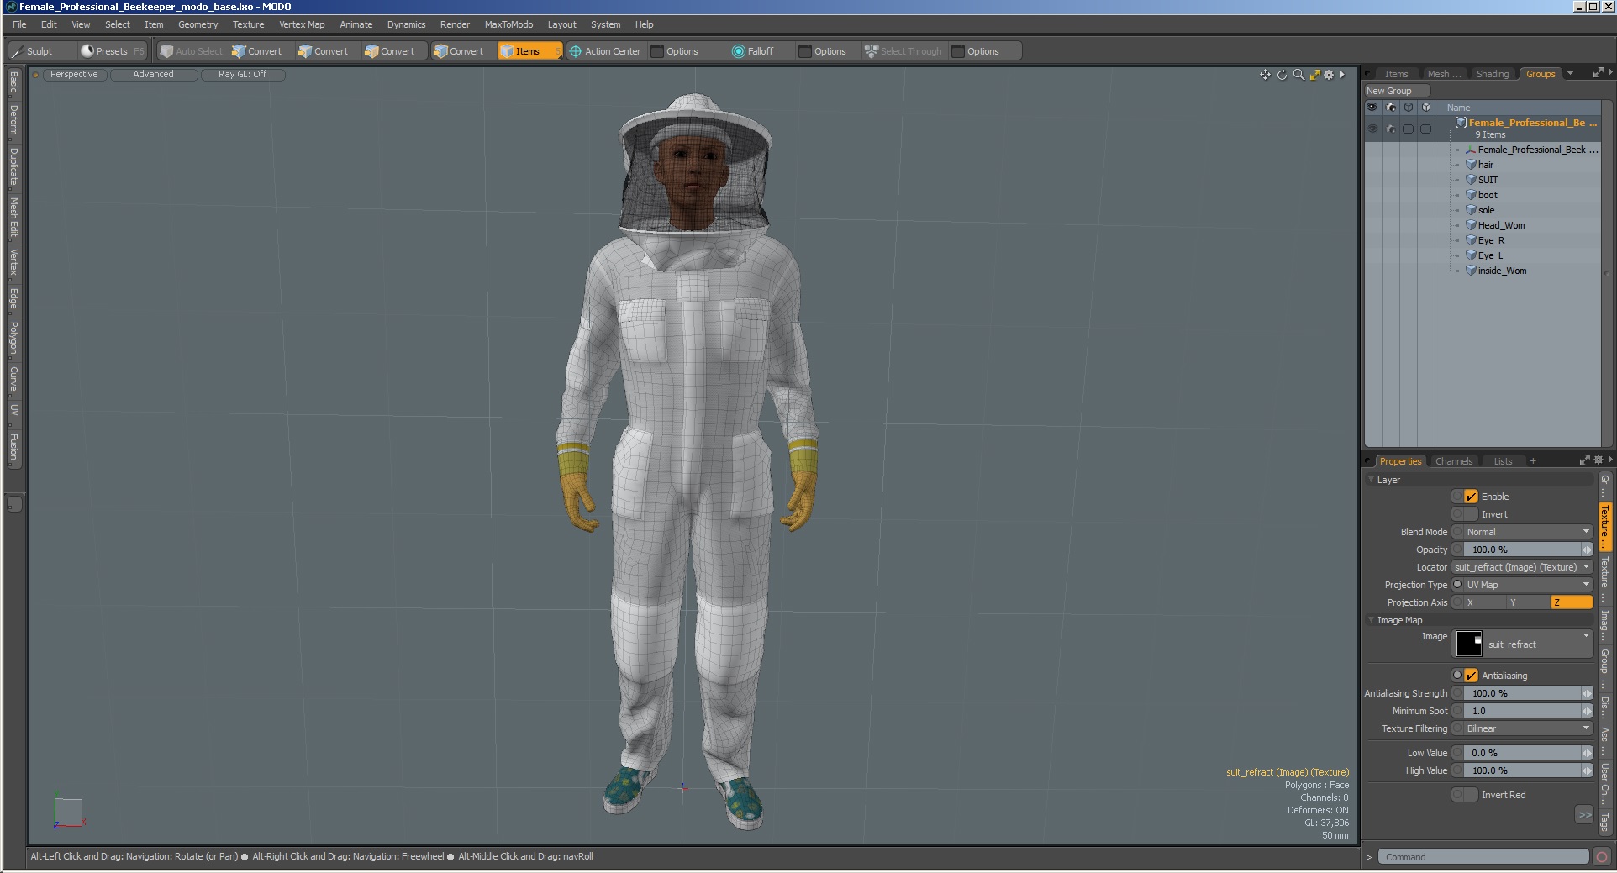Click the Minimum Spot value field
This screenshot has height=873, width=1617.
point(1523,711)
